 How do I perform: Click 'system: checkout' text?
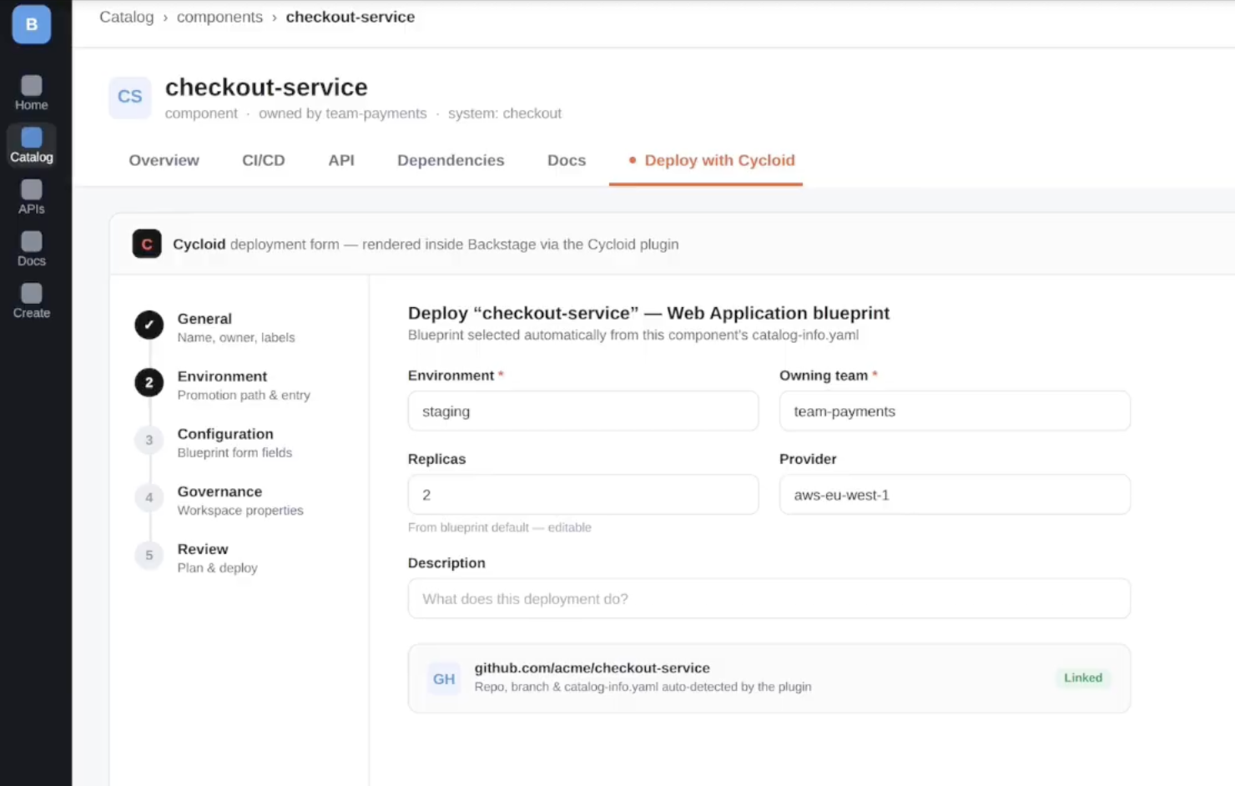point(505,113)
